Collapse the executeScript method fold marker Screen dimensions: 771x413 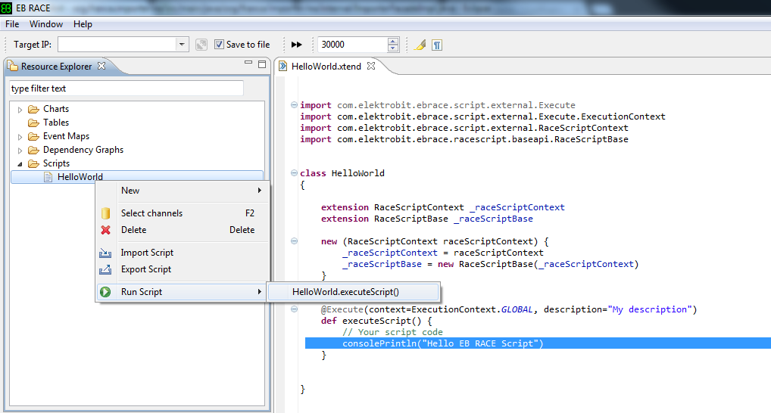click(294, 309)
